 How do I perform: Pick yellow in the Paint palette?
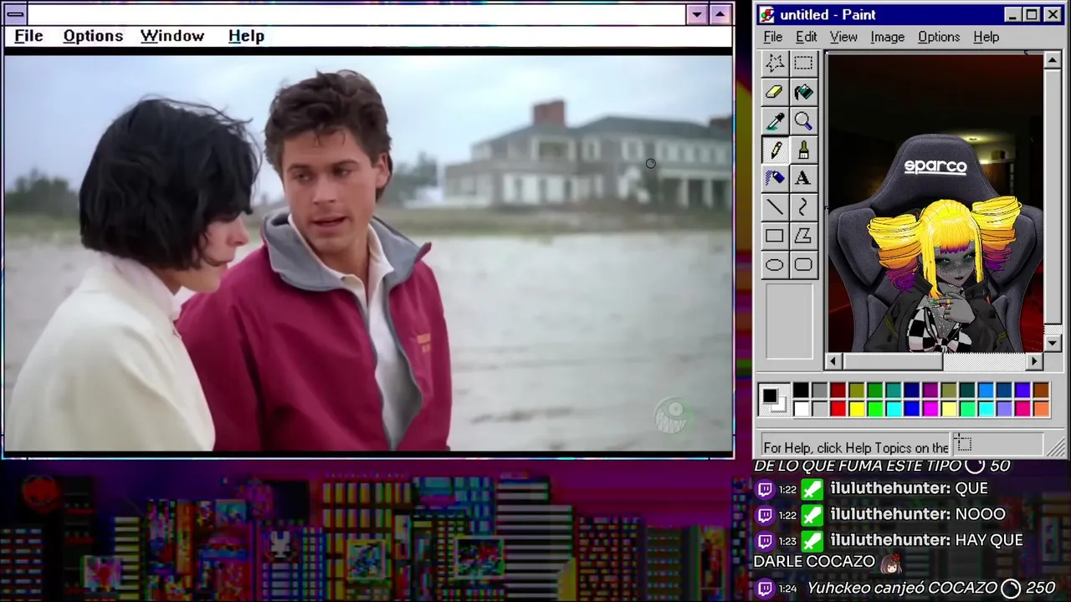[856, 408]
